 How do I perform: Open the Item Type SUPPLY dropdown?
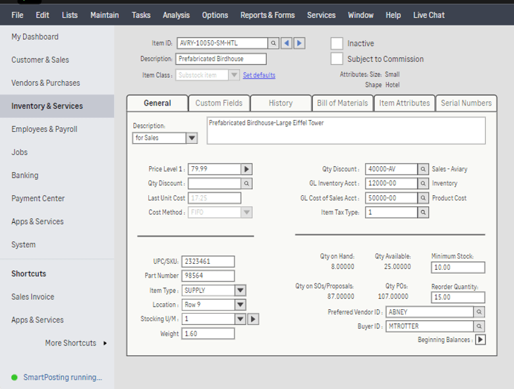click(241, 290)
